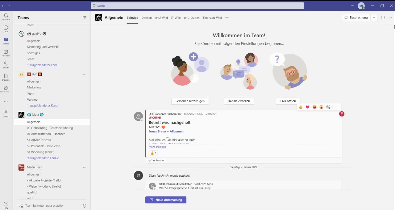The image size is (395, 210).
Task: Switch to the Dateien tab
Action: (x=147, y=18)
